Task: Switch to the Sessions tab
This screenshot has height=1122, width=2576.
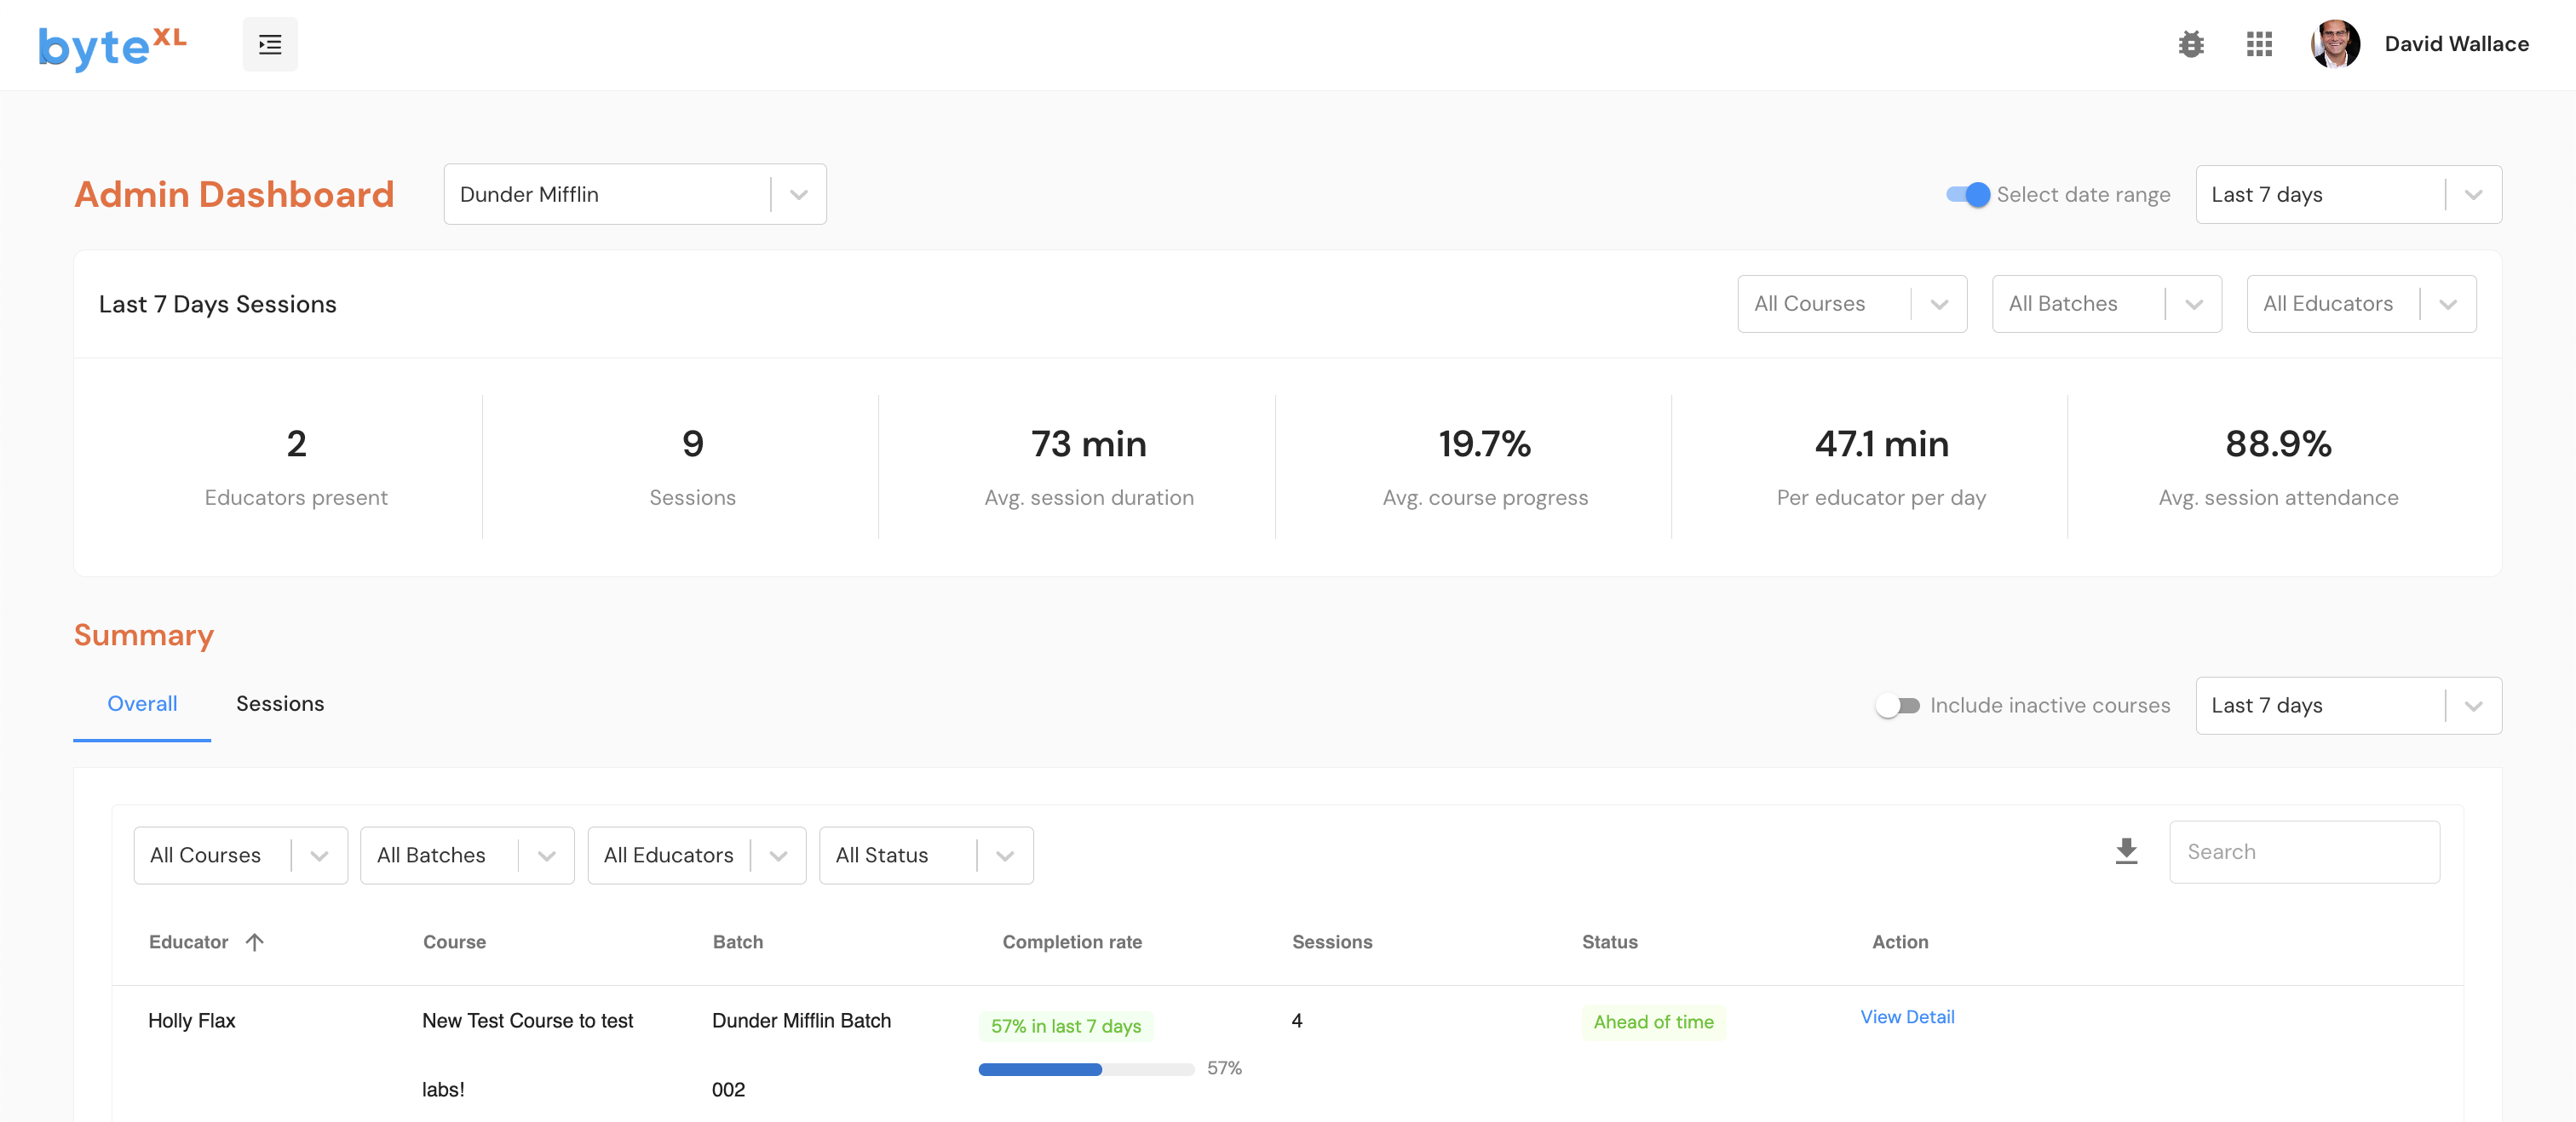Action: click(280, 704)
